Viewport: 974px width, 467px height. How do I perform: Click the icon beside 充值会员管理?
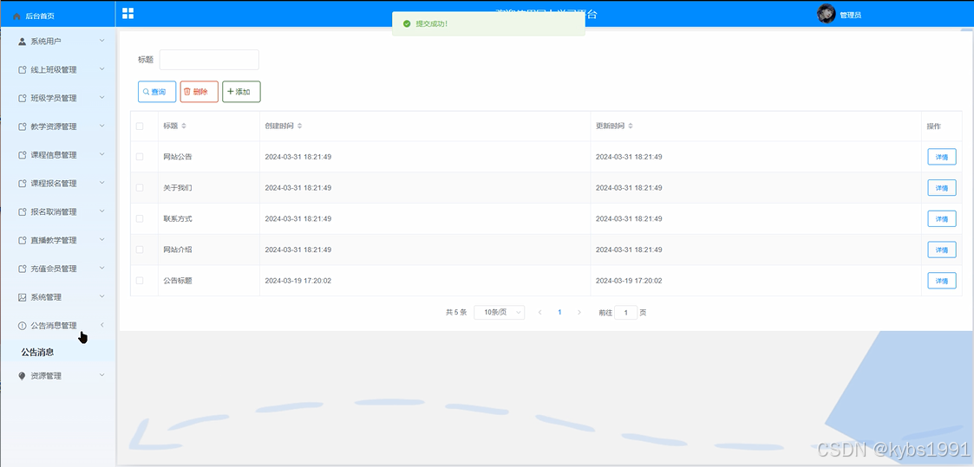tap(23, 269)
